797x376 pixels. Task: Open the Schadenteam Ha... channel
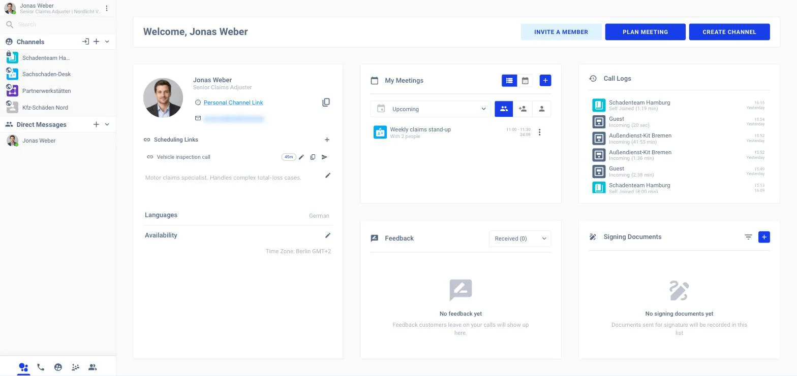(58, 58)
